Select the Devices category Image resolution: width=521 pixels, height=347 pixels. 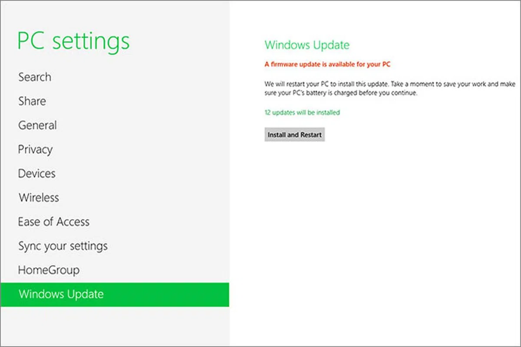(x=36, y=173)
